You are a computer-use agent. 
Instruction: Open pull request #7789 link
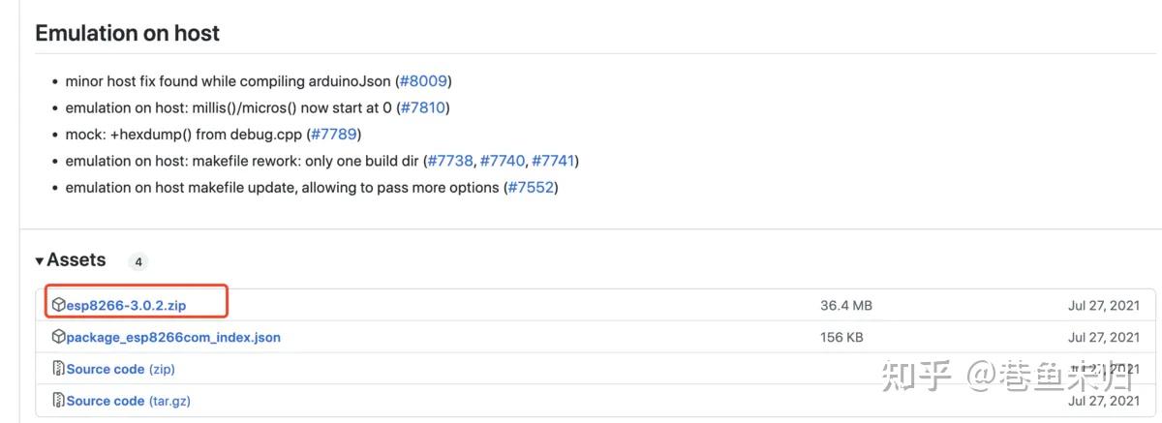[x=334, y=135]
